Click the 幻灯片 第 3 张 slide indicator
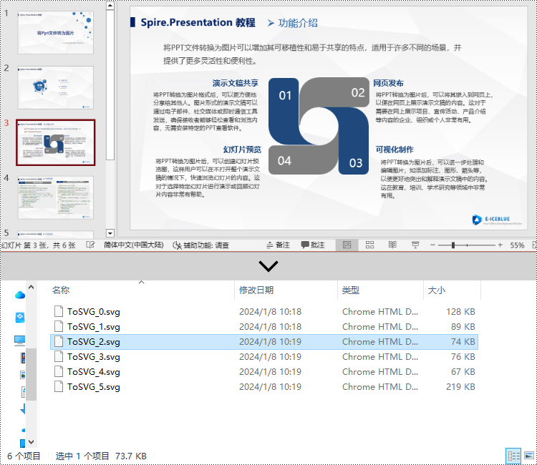Viewport: 537px width, 465px height. [39, 245]
